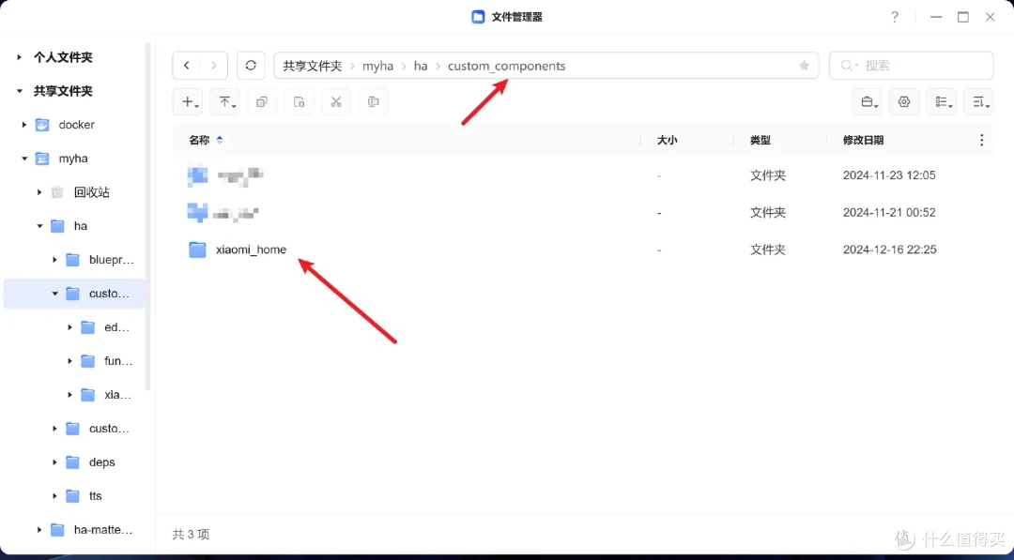Image resolution: width=1014 pixels, height=560 pixels.
Task: Open the tools briefcase dropdown
Action: click(x=868, y=102)
